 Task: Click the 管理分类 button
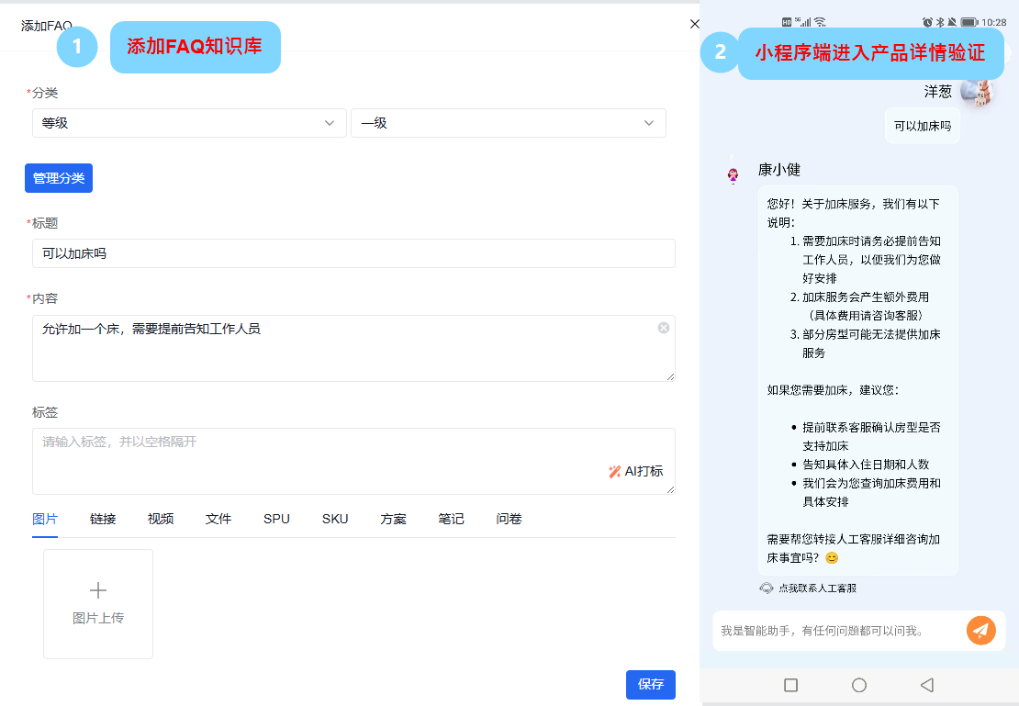59,178
